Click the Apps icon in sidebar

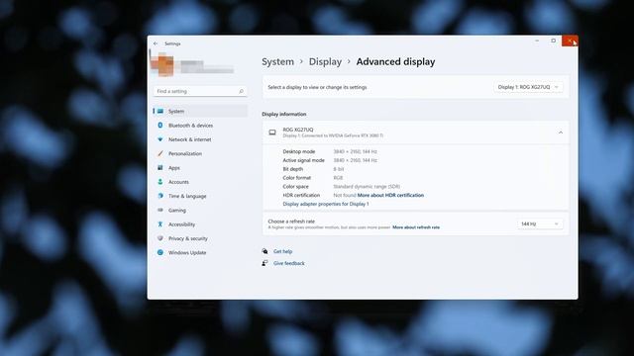160,167
